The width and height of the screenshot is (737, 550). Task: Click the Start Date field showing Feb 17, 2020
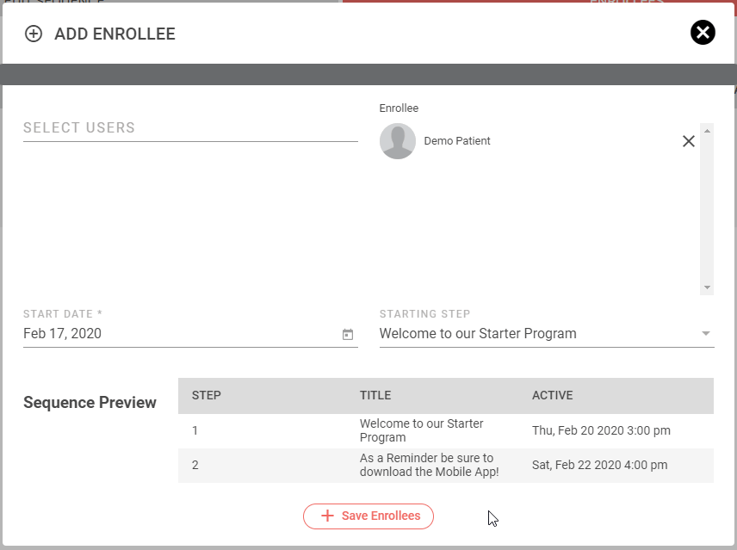[x=172, y=334]
